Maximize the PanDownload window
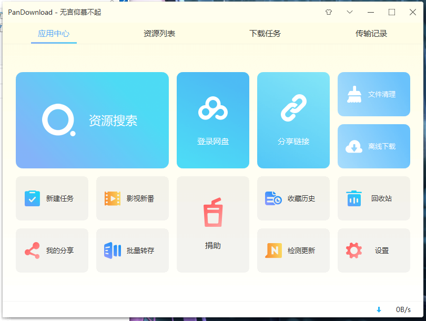This screenshot has height=321, width=426. point(392,12)
